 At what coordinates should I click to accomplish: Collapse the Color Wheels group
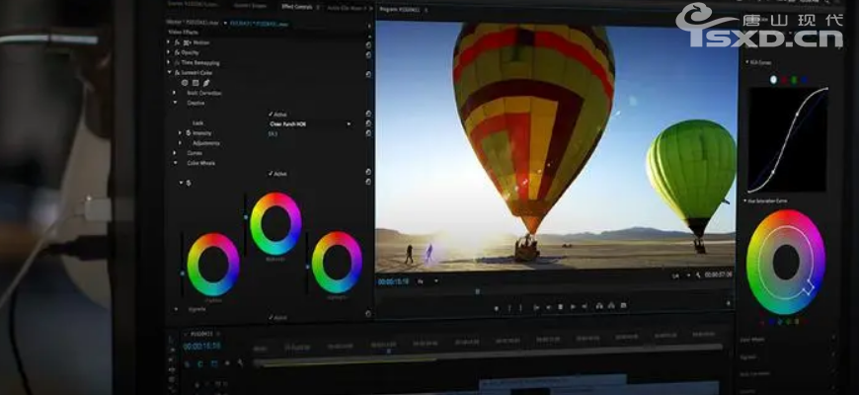(176, 163)
